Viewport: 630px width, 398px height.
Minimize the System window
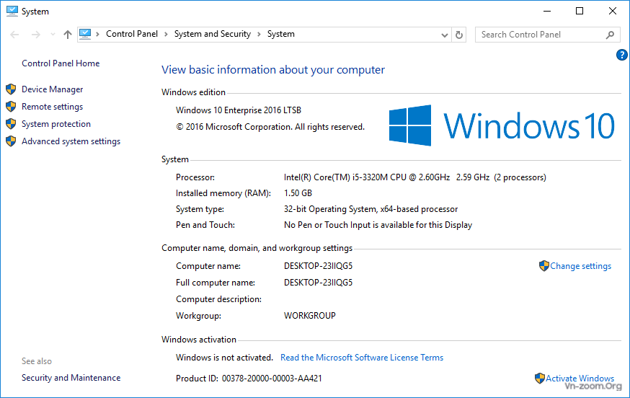coord(547,12)
